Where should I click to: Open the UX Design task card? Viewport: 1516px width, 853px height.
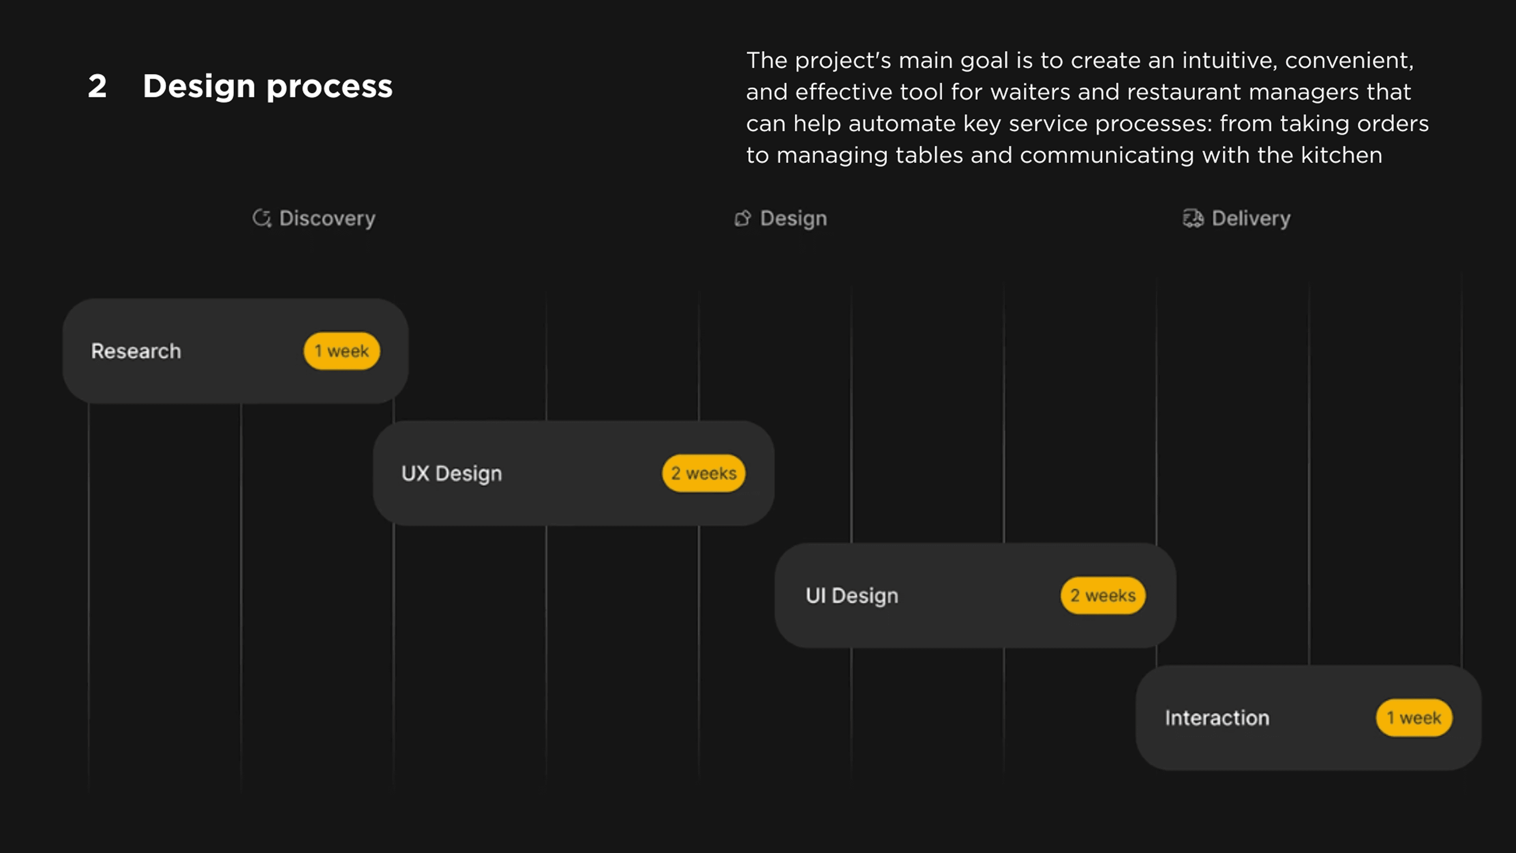click(x=574, y=473)
